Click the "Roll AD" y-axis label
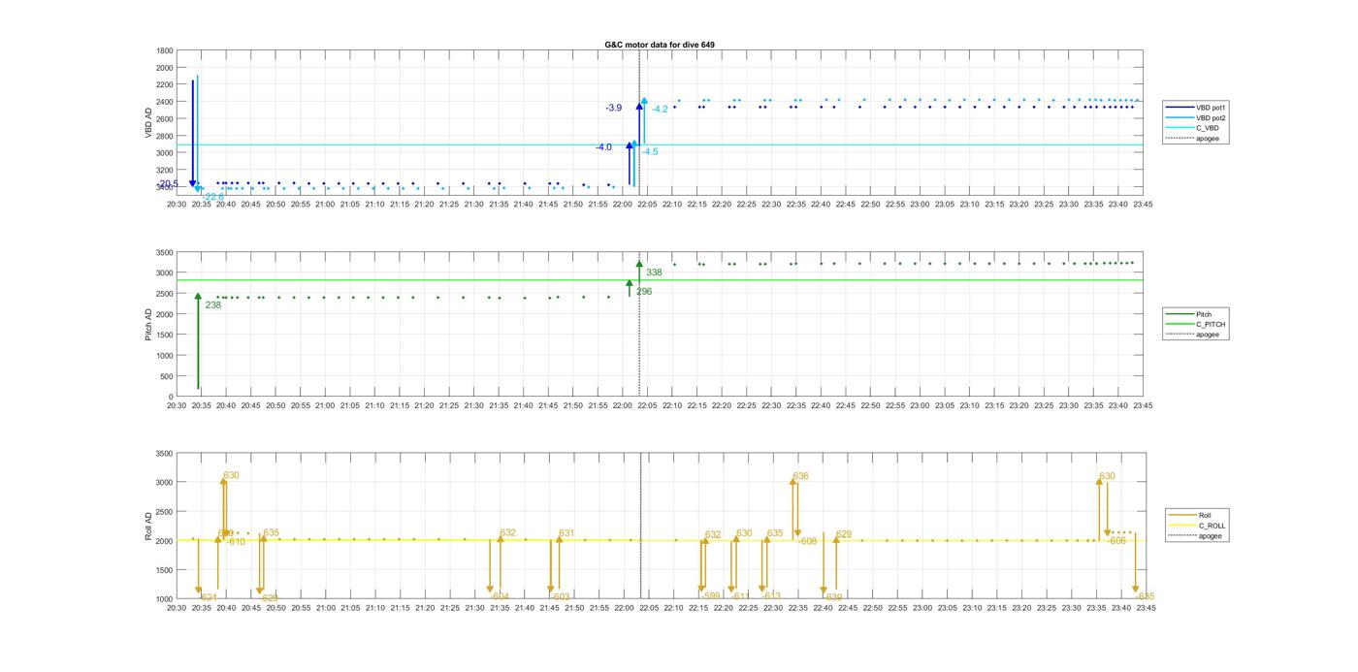Screen dimensions: 1358x672 pos(149,527)
